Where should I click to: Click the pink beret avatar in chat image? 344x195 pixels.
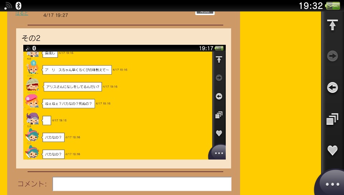pyautogui.click(x=32, y=101)
